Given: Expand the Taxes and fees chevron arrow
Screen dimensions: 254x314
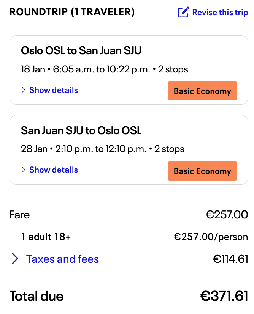Looking at the screenshot, I should coord(15,259).
